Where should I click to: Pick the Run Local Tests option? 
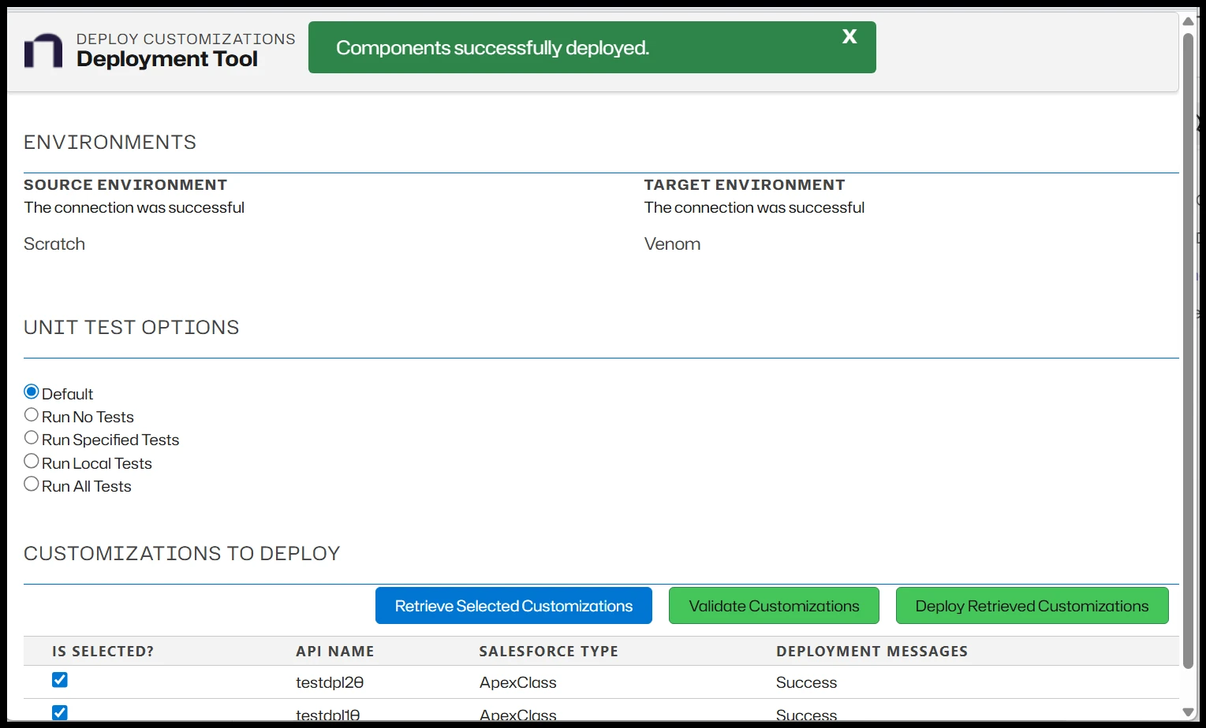pos(32,462)
